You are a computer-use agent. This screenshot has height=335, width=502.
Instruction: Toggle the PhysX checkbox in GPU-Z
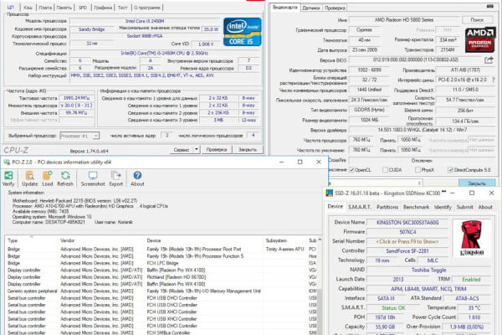point(417,170)
